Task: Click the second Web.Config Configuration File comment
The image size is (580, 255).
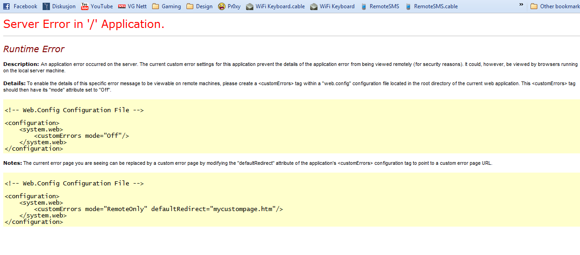Action: [74, 183]
